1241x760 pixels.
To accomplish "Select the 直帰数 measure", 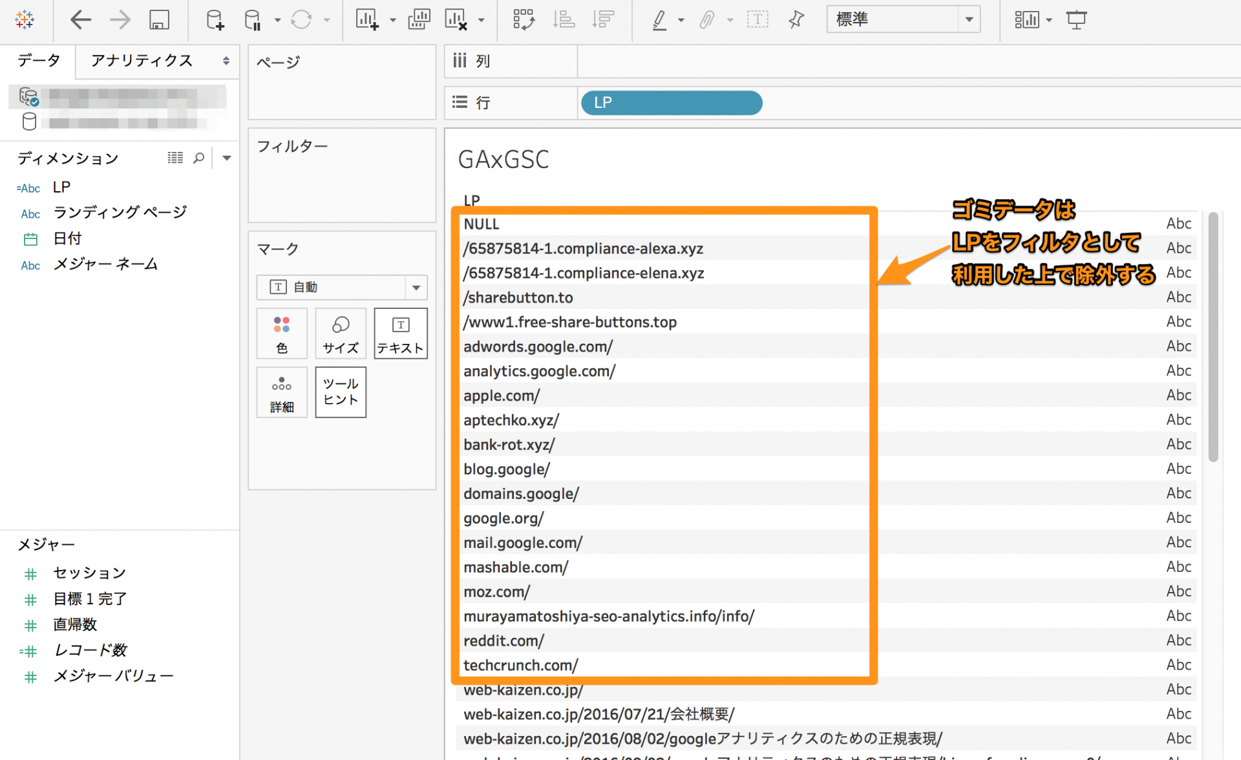I will click(75, 625).
